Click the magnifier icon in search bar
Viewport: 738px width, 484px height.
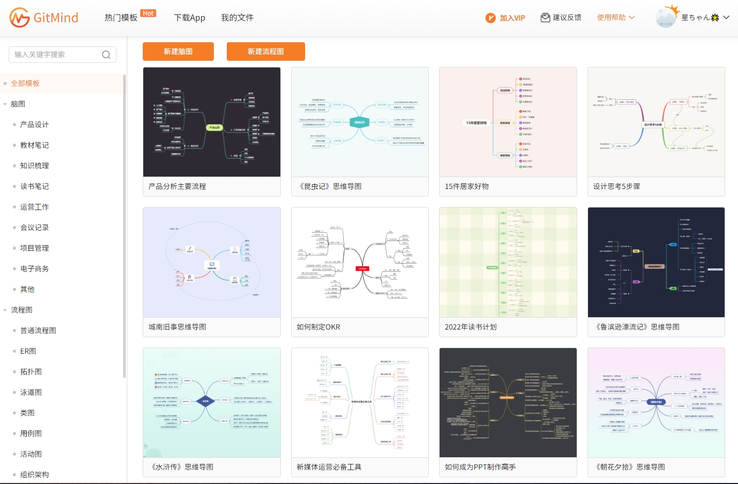coord(106,55)
